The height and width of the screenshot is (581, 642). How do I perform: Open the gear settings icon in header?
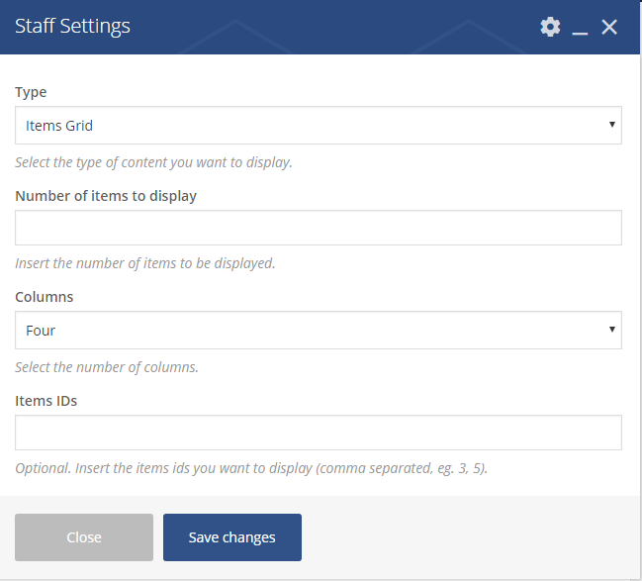point(550,27)
